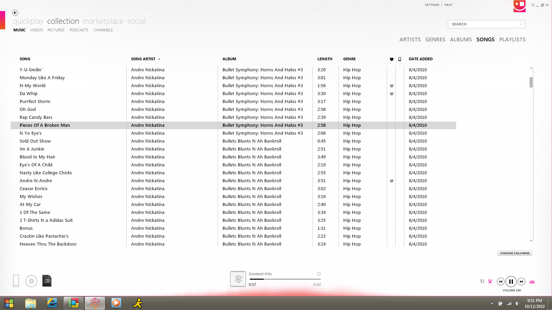This screenshot has width=552, height=310.
Task: Toggle heart rating for Da Whip
Action: [392, 94]
